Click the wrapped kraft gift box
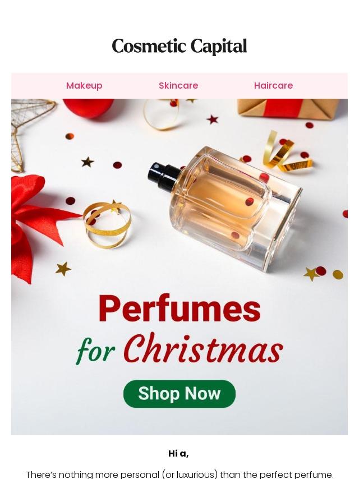This screenshot has width=359, height=479. (289, 108)
